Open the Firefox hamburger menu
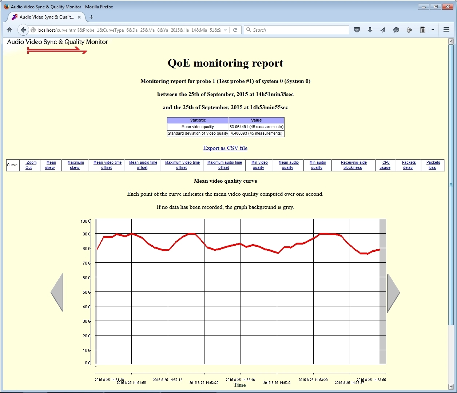This screenshot has height=393, width=457. point(446,30)
